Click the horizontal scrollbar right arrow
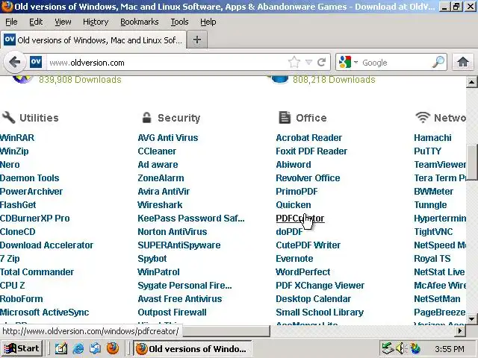 [460, 331]
